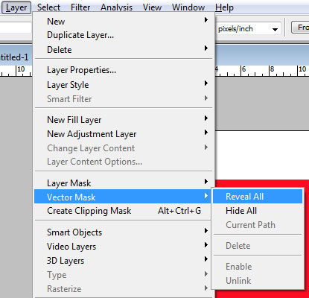Open the Analysis menu
The width and height of the screenshot is (309, 298).
pos(116,7)
